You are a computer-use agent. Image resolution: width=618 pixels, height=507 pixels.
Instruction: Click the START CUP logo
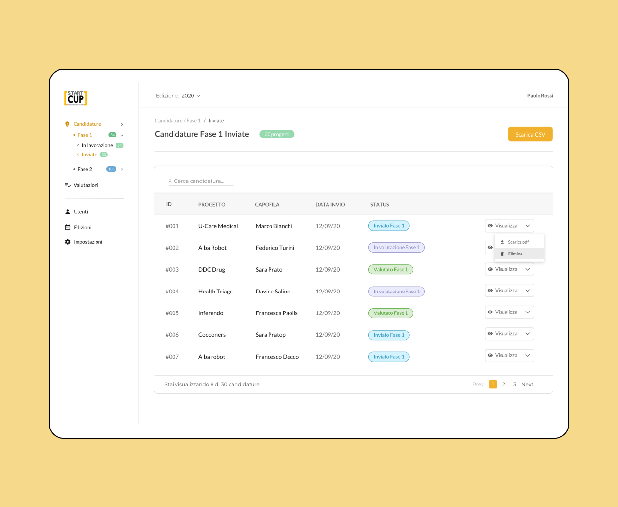[76, 97]
